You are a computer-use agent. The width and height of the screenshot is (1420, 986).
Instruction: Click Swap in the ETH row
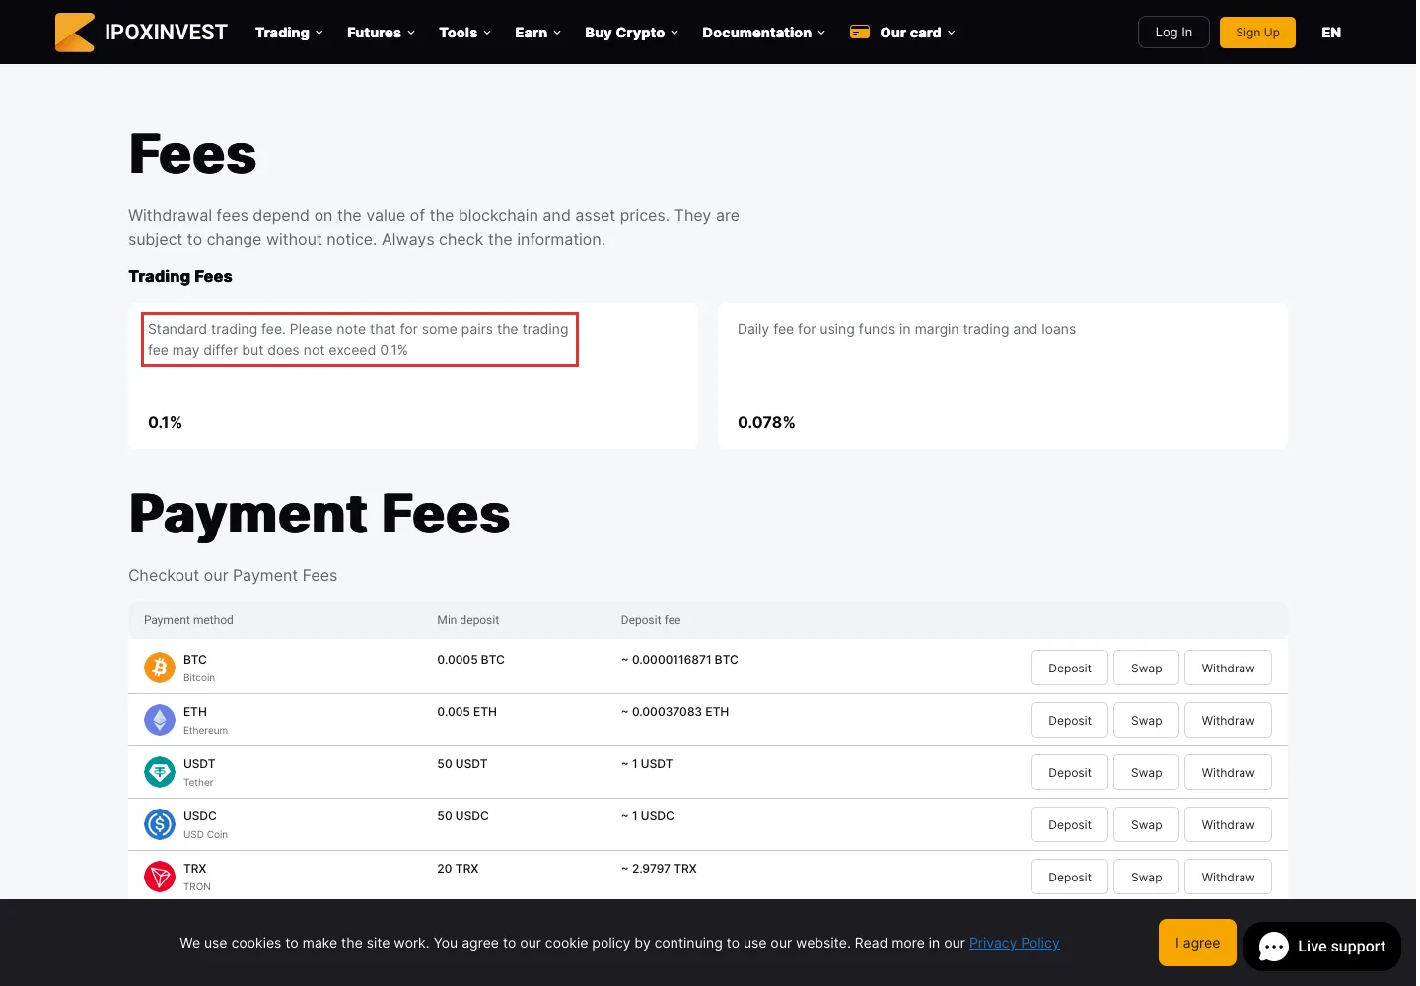pyautogui.click(x=1146, y=720)
